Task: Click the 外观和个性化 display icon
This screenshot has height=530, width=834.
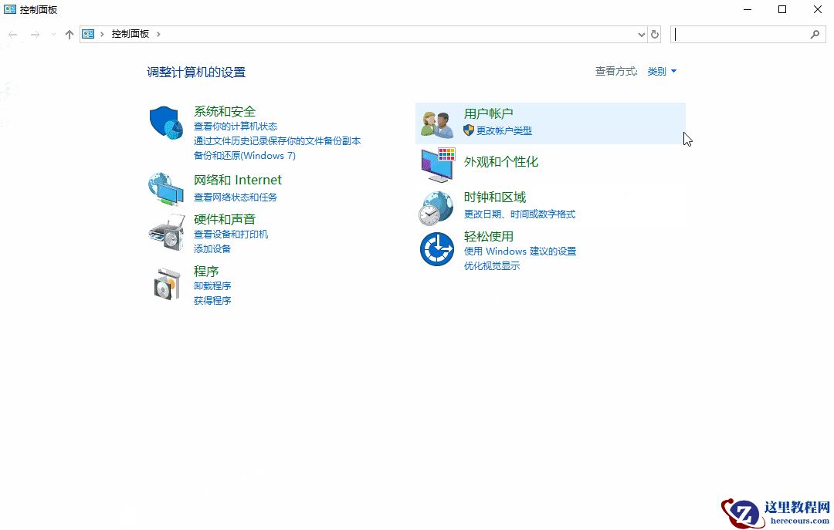Action: (x=436, y=164)
